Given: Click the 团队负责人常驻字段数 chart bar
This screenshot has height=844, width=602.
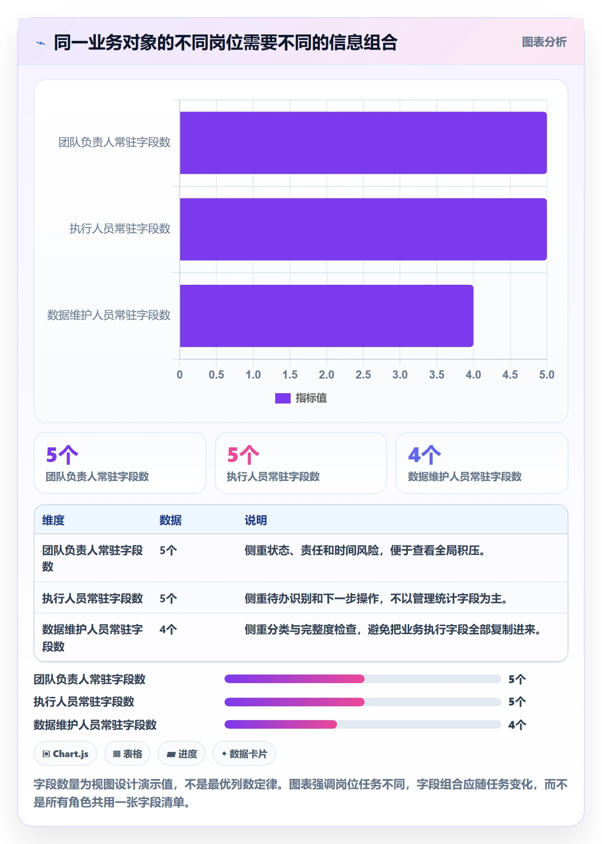Looking at the screenshot, I should 363,143.
